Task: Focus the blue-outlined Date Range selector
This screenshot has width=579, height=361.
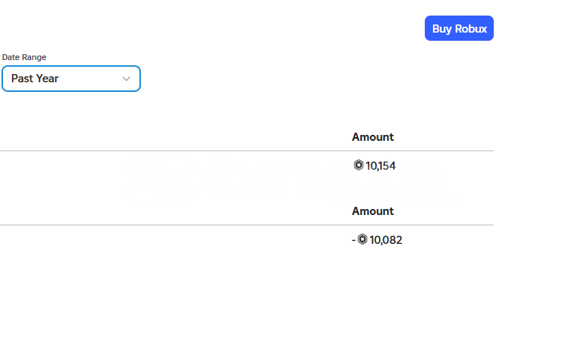Action: 71,79
